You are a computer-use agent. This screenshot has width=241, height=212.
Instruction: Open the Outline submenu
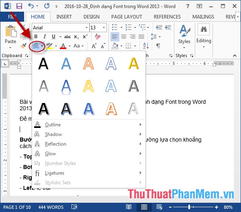tap(89, 125)
